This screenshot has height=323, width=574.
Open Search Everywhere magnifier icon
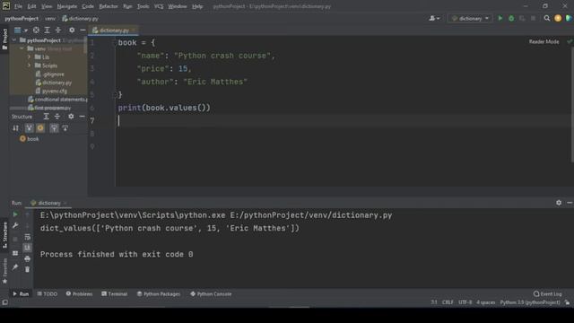547,18
